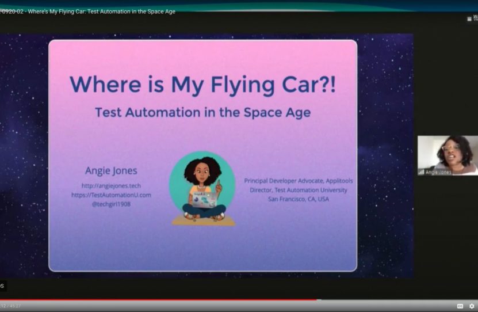This screenshot has height=312, width=478.
Task: Click 'Principal Developer Advocate, Applitools' text
Action: tap(299, 181)
